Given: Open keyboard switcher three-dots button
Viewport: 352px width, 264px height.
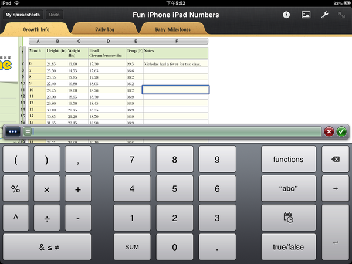Looking at the screenshot, I should pos(13,131).
